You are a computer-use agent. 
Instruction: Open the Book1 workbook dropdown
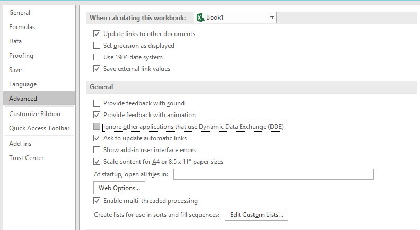(235, 17)
